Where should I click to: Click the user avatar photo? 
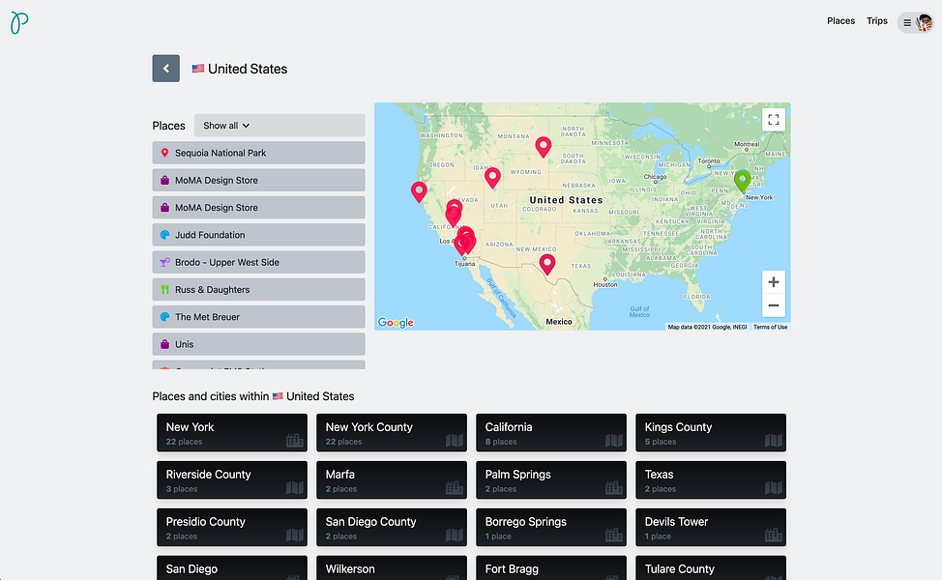tap(924, 23)
